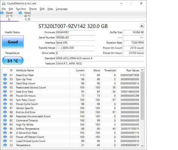
Task: Open the File menu
Action: [x=4, y=9]
